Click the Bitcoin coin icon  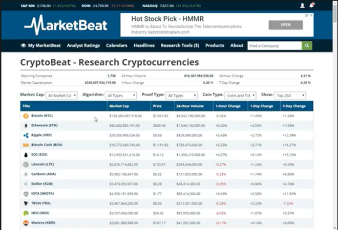point(26,116)
